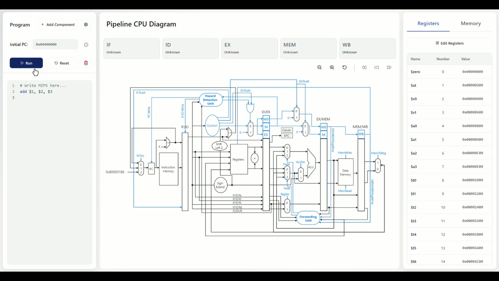
Task: Run the MIPS program
Action: pos(26,63)
